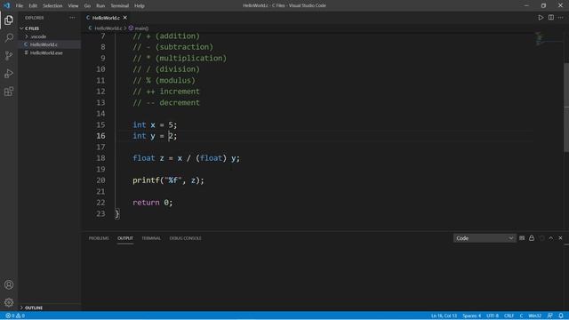Select the HelloWorld.c editor tab
The height and width of the screenshot is (320, 569).
(x=106, y=18)
